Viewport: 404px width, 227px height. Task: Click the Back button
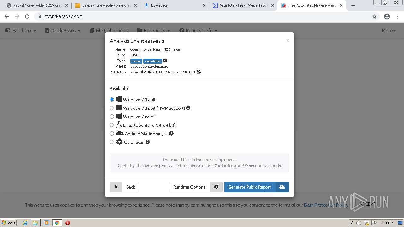[124, 187]
